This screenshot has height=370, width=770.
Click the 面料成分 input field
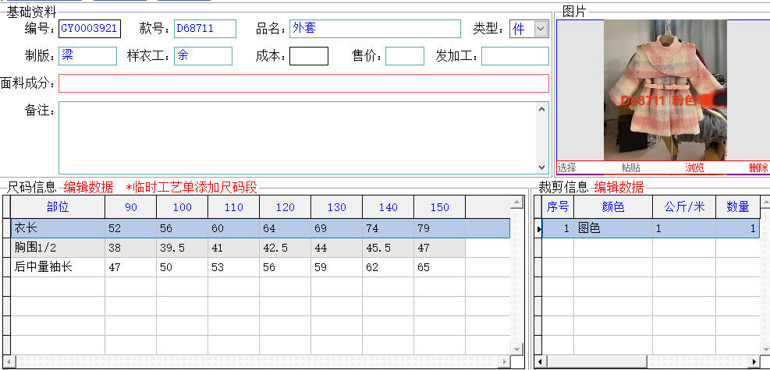(303, 83)
